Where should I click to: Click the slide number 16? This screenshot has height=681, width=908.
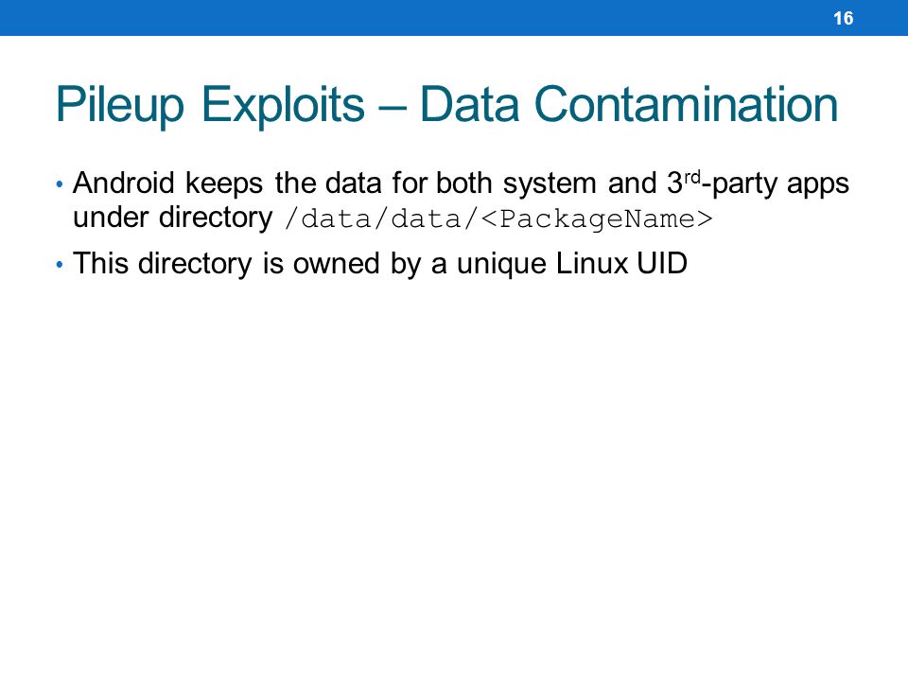pos(843,19)
